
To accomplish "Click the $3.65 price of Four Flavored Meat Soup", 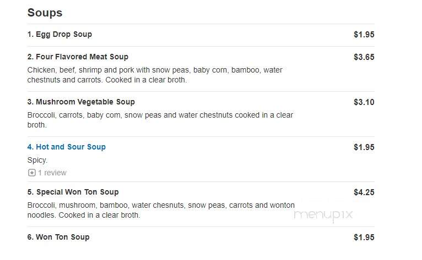I will tap(364, 57).
